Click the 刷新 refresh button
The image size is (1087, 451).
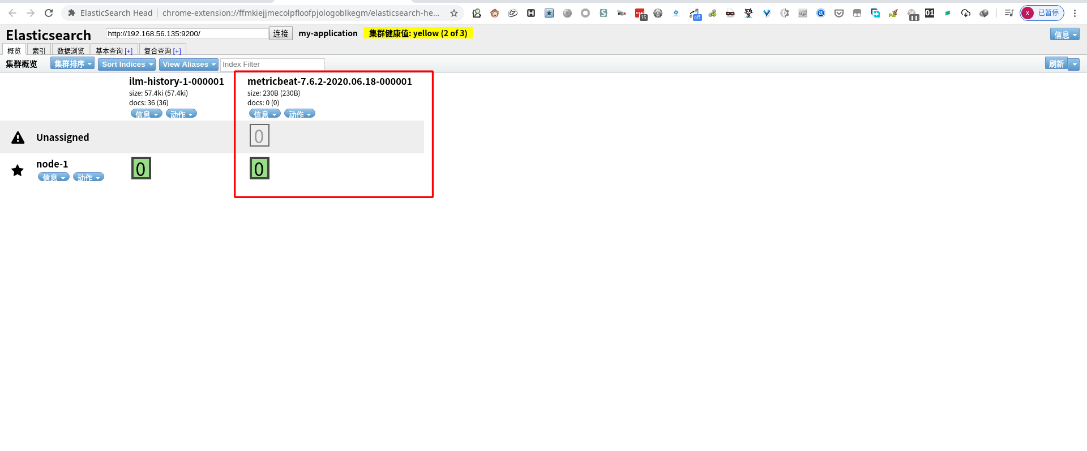(x=1056, y=64)
